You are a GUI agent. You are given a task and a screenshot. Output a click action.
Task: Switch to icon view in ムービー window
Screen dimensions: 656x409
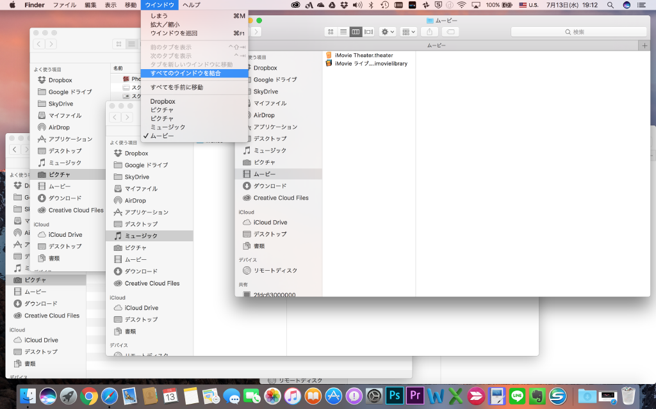(331, 31)
